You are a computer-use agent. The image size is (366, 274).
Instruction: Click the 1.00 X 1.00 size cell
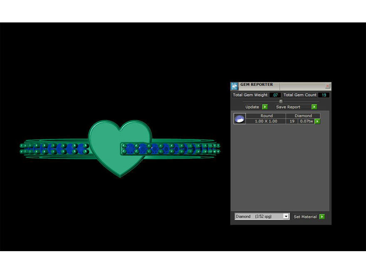pos(266,121)
